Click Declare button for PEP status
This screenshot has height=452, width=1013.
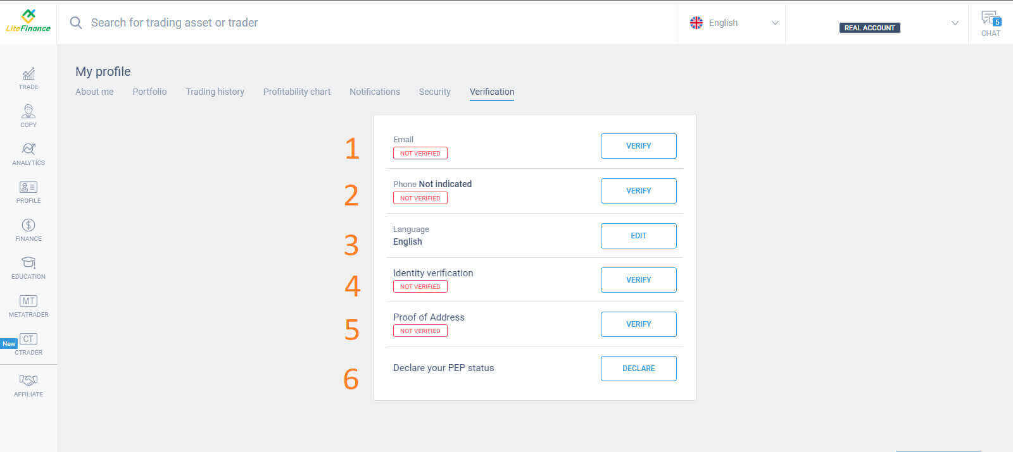click(x=638, y=369)
